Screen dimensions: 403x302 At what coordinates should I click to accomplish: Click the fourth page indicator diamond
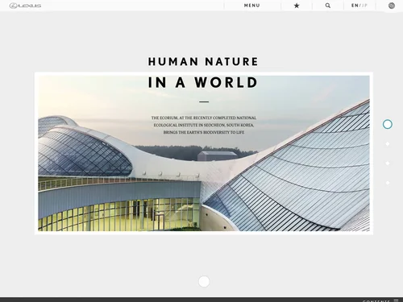388,183
